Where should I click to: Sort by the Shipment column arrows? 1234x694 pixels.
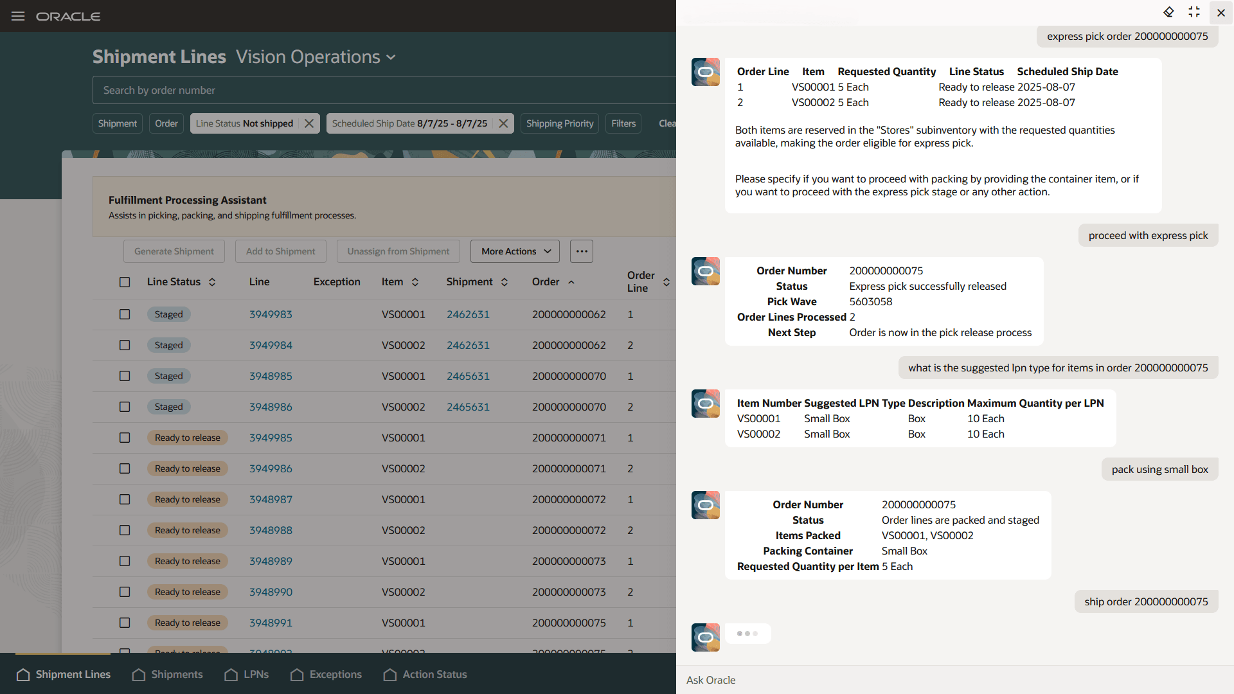point(505,282)
